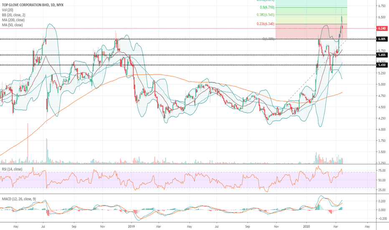389x230 pixels.
Task: Click the 6.240 current price tag
Action: point(382,28)
